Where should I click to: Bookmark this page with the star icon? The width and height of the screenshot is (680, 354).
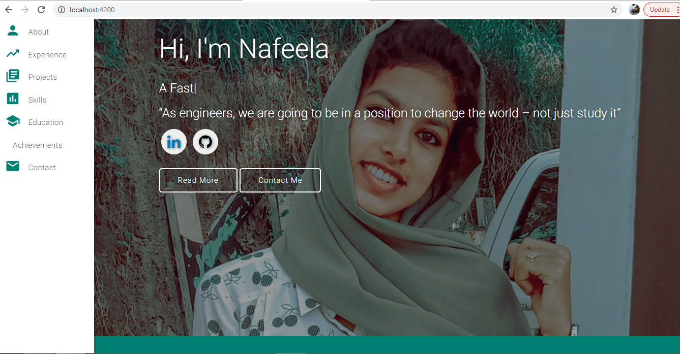click(x=614, y=10)
